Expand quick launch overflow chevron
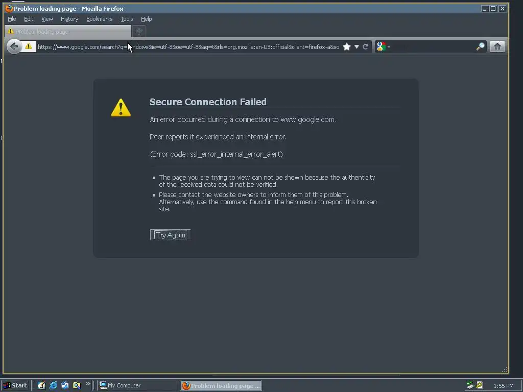Viewport: 523px width, 392px height. pyautogui.click(x=88, y=384)
